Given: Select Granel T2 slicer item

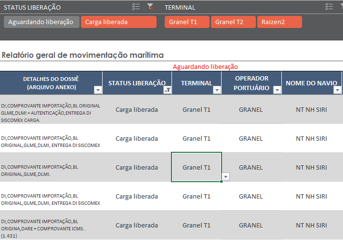Looking at the screenshot, I should pyautogui.click(x=233, y=22).
